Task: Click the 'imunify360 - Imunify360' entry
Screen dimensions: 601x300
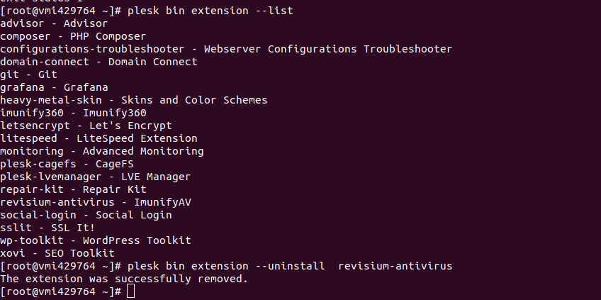Action: point(73,113)
